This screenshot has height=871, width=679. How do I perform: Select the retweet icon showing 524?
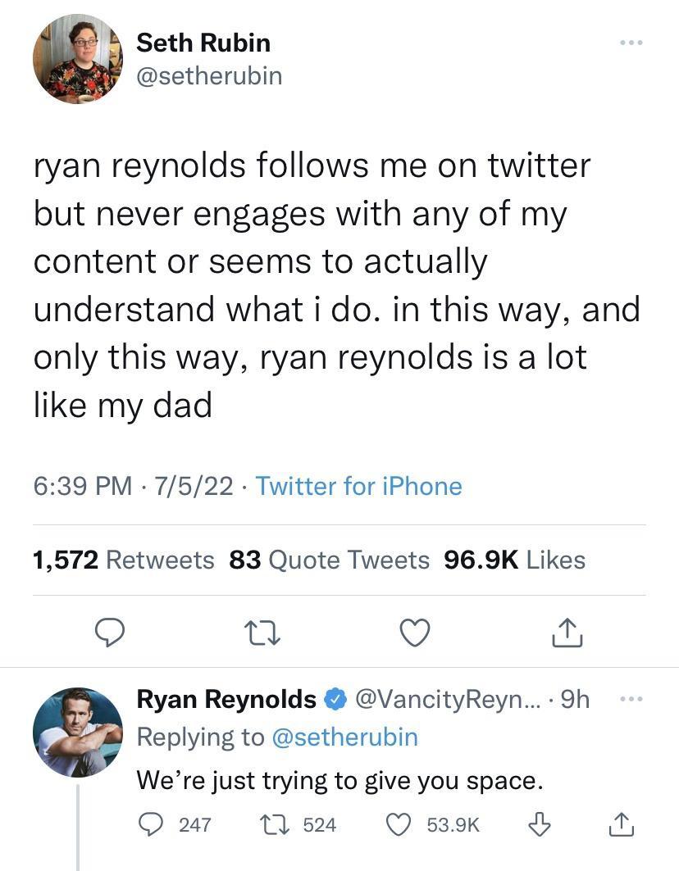click(271, 825)
